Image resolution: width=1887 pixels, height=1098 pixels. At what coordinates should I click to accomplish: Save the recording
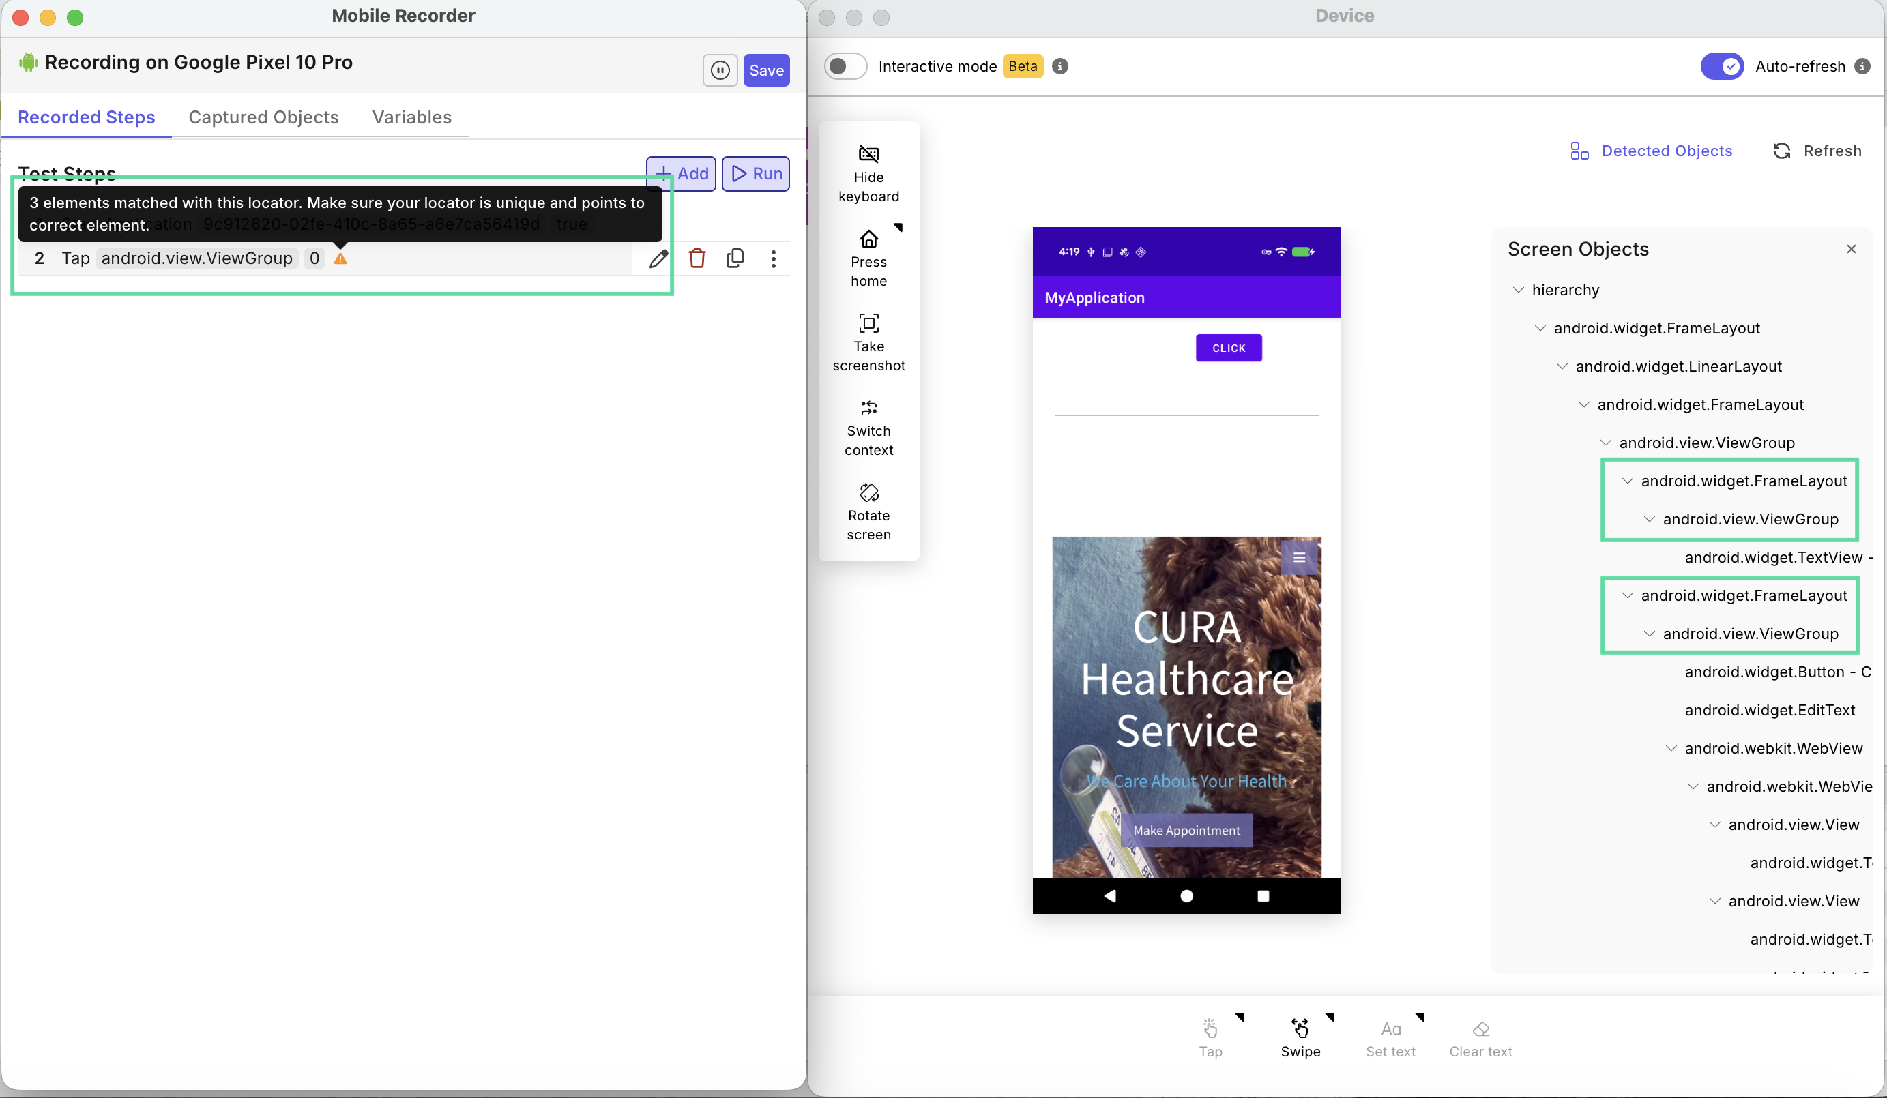766,70
